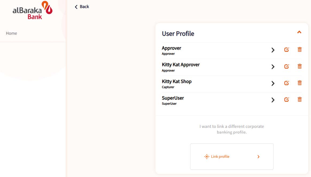Delete the Kitty Kat Shop profile
Image resolution: width=311 pixels, height=177 pixels.
(300, 83)
